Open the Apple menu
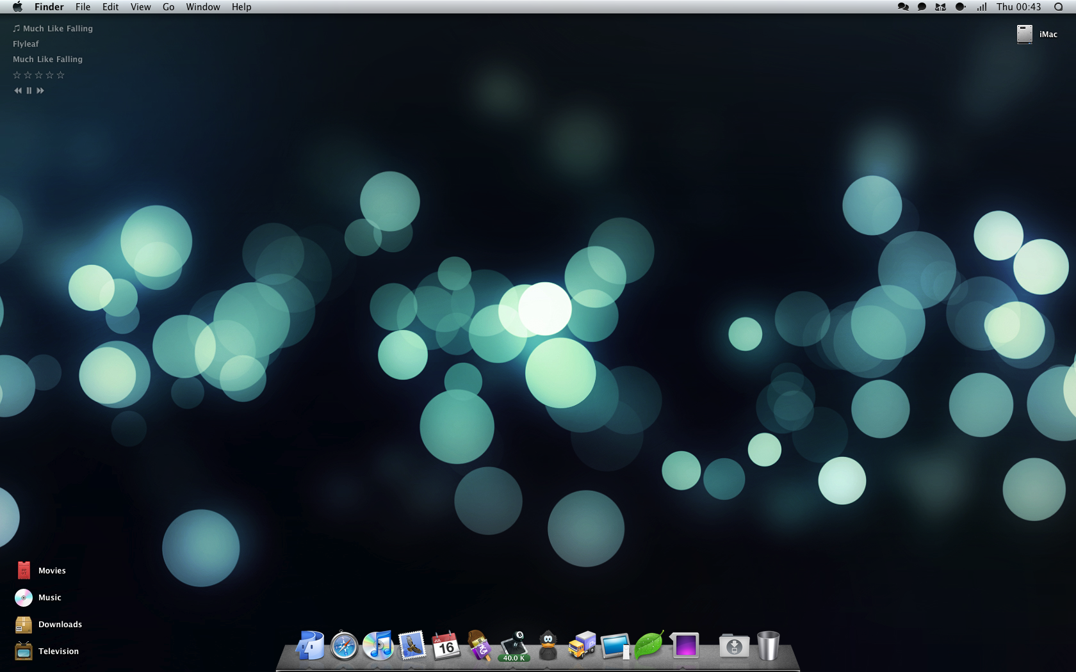The width and height of the screenshot is (1076, 672). (x=17, y=7)
